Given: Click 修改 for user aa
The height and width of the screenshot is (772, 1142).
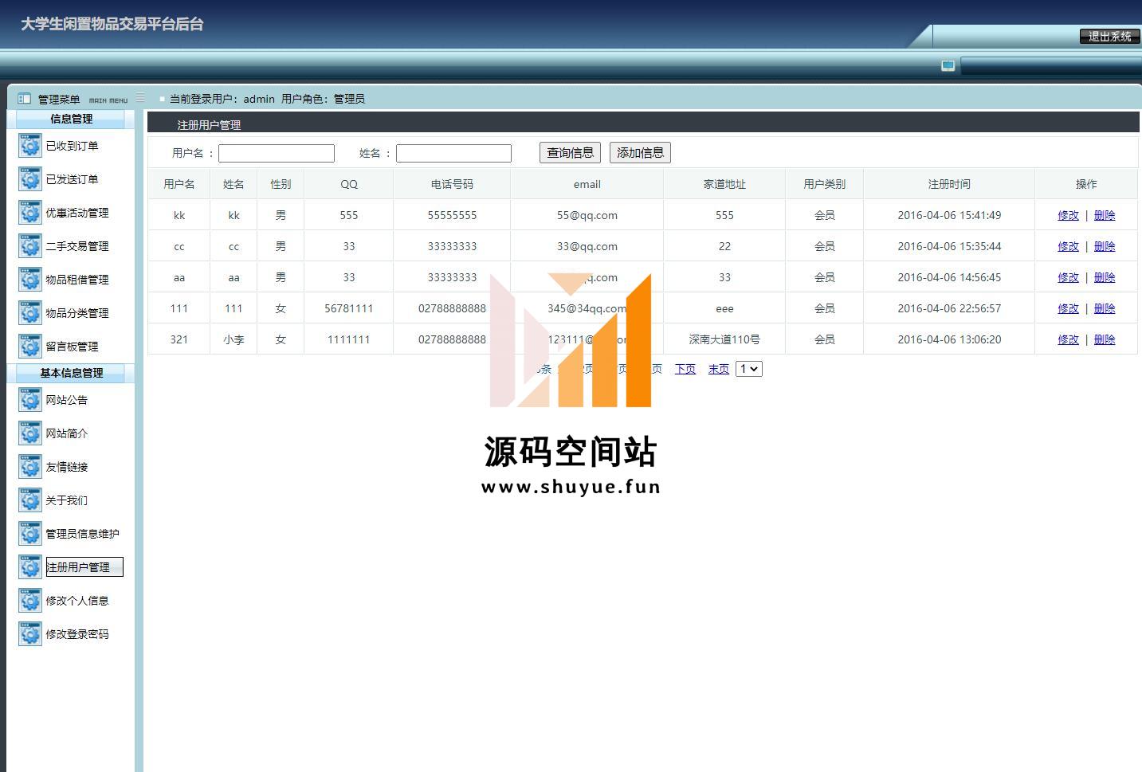Looking at the screenshot, I should (1068, 277).
